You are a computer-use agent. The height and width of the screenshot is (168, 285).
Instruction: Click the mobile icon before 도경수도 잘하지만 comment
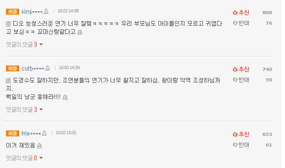(x=8, y=81)
